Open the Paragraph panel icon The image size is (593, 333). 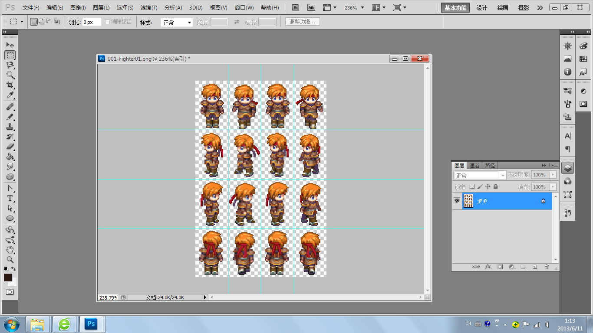point(567,149)
